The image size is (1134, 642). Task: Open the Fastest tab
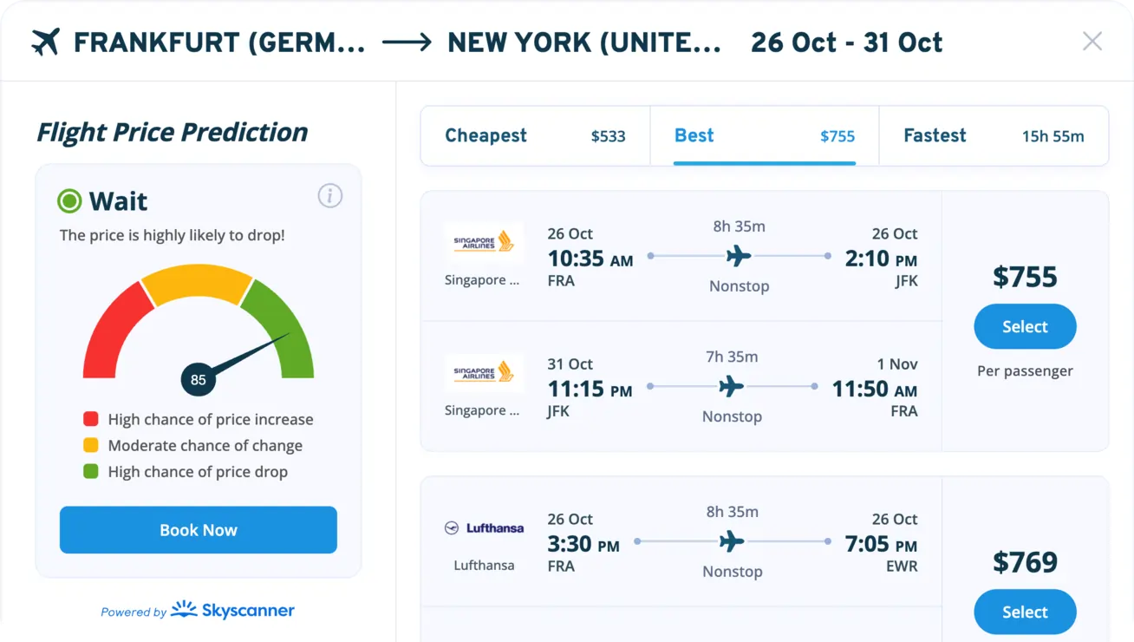point(993,136)
